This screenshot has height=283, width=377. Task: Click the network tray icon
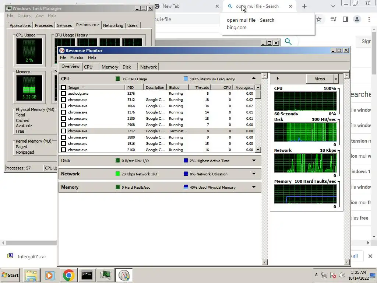(324, 275)
